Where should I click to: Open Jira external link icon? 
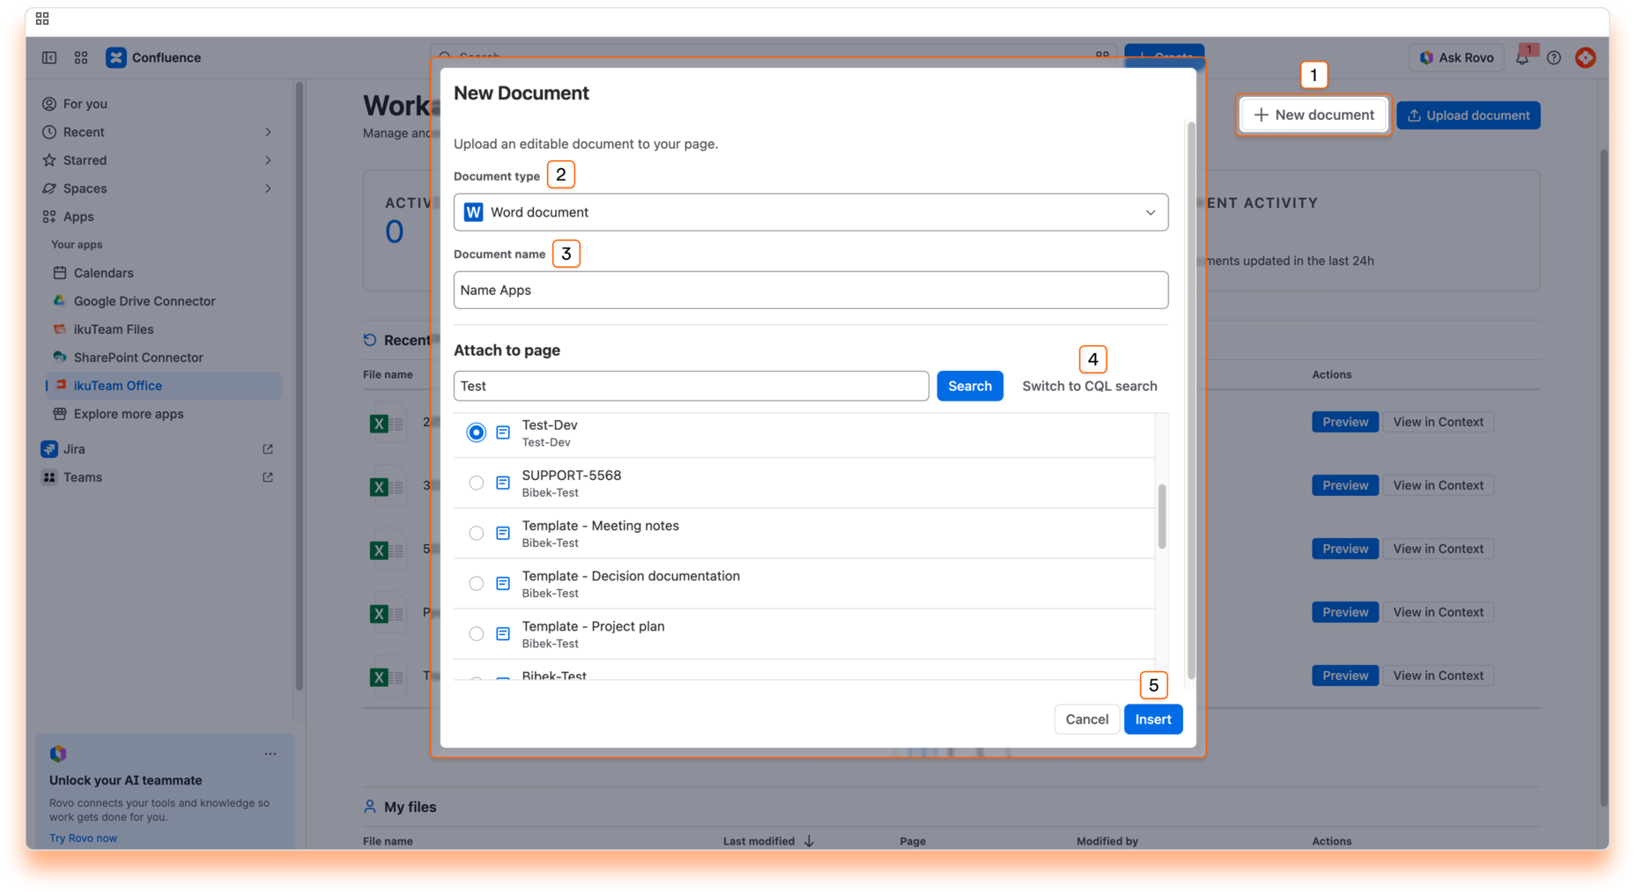click(268, 449)
